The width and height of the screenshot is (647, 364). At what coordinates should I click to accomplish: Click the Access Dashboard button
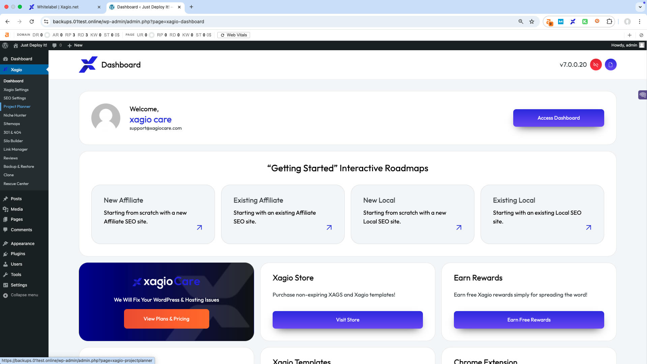(x=559, y=118)
